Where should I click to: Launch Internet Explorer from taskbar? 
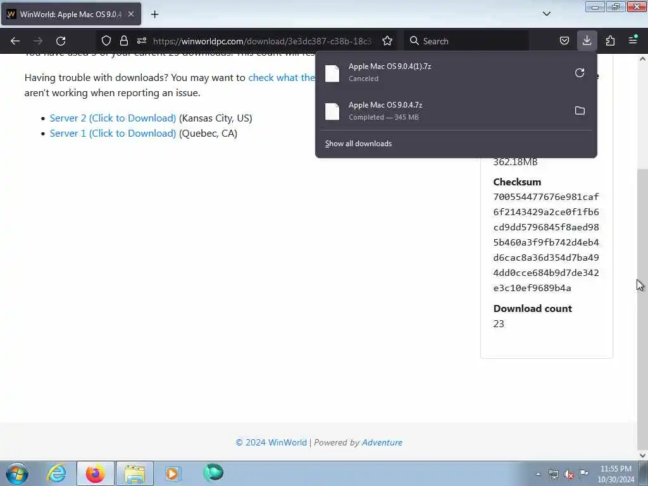point(56,473)
